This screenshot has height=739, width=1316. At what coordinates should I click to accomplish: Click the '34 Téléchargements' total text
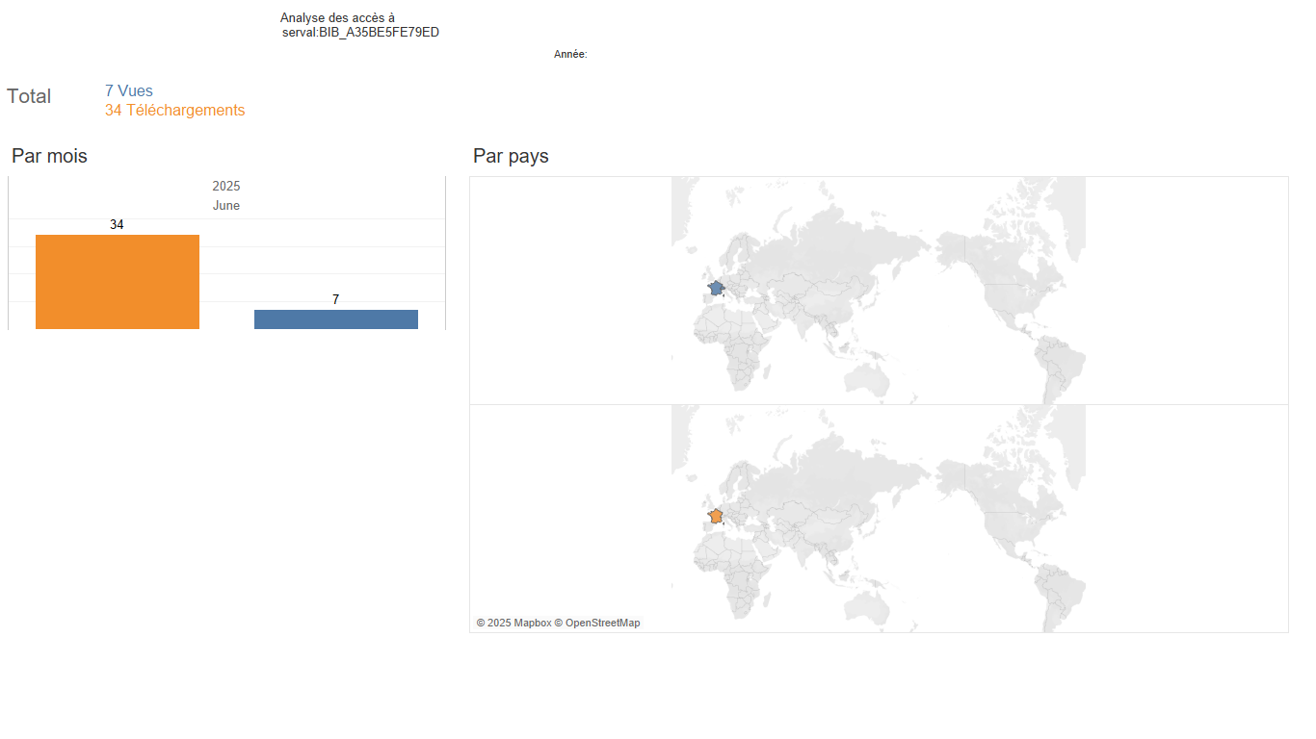pos(175,111)
